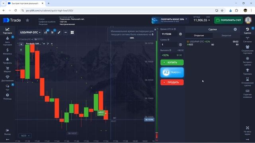Open the Финансы dollar icon section
Image resolution: width=255 pixels, height=143 pixels.
(7, 51)
